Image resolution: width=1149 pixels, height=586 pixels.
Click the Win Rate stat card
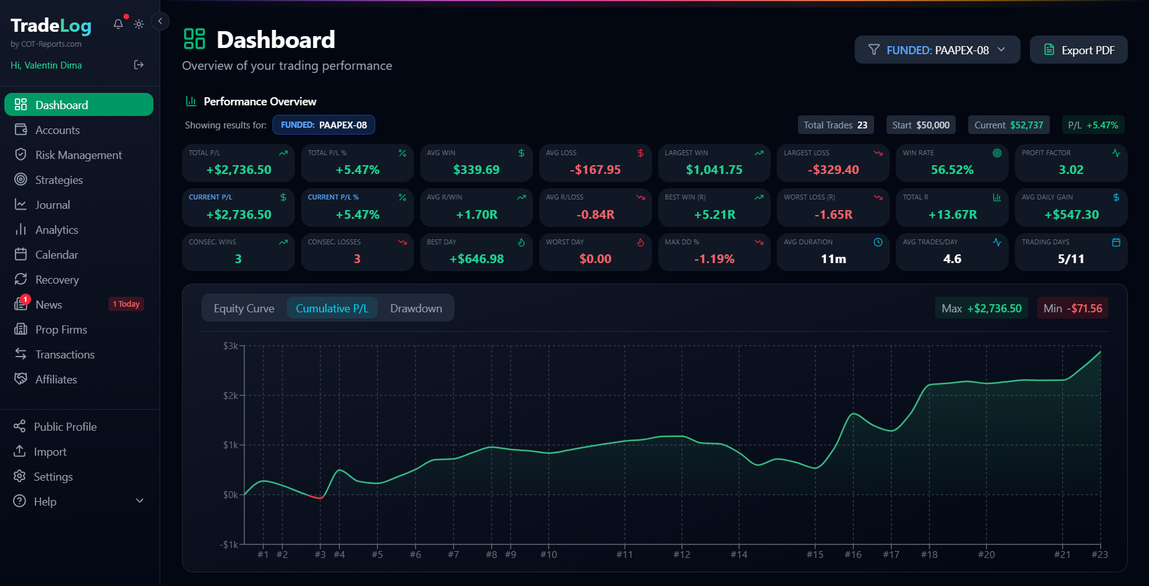click(x=951, y=163)
